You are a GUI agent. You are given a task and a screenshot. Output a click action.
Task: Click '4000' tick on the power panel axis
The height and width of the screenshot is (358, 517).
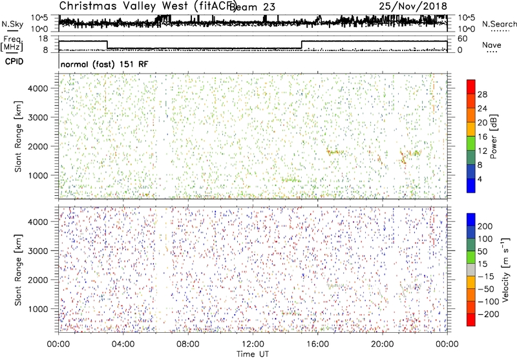click(x=37, y=89)
